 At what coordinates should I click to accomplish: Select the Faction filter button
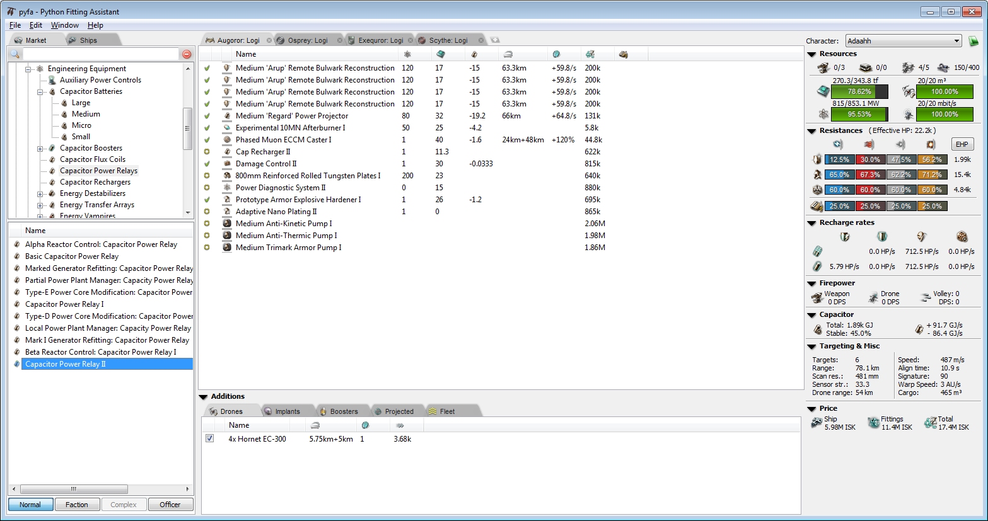pyautogui.click(x=77, y=505)
